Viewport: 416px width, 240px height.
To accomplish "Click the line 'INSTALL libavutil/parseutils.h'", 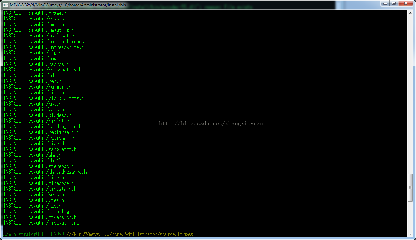I will 41,110.
